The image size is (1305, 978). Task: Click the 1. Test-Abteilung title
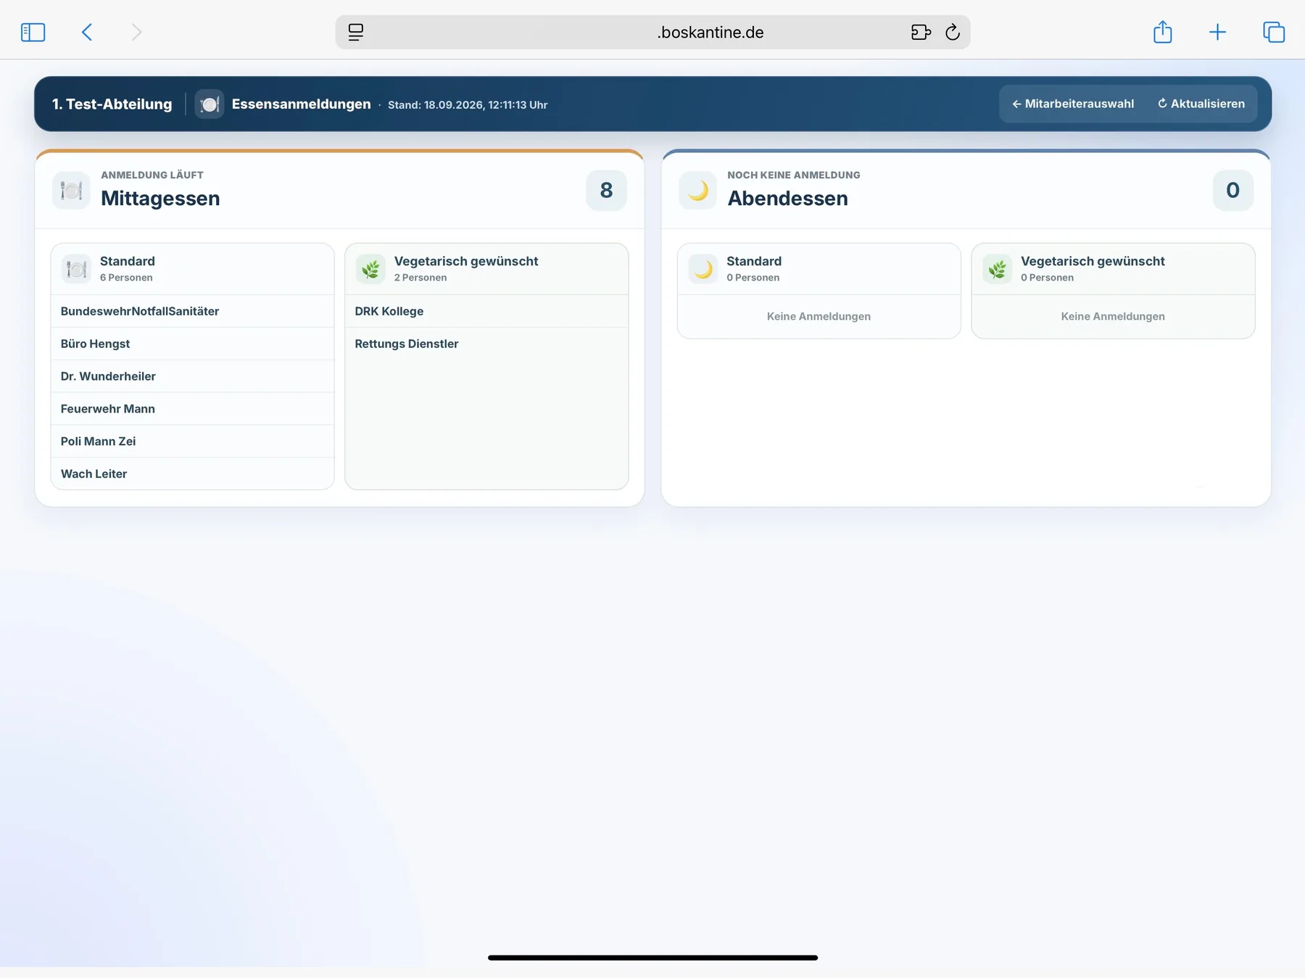tap(112, 104)
